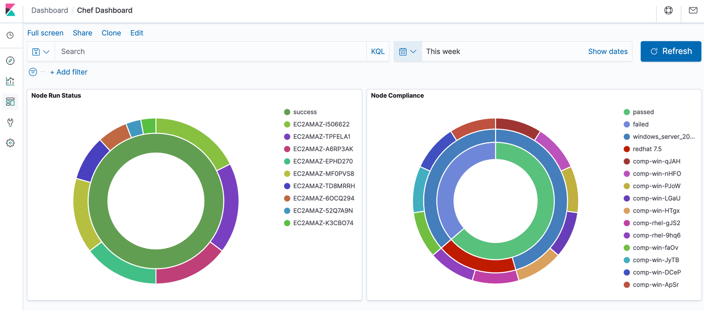Screen dimensions: 704x311
Task: Select comp-win-JyTB legend entry
Action: pos(651,260)
